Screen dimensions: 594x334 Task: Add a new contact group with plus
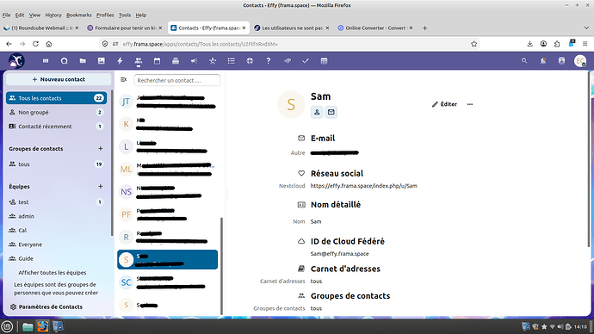(101, 148)
